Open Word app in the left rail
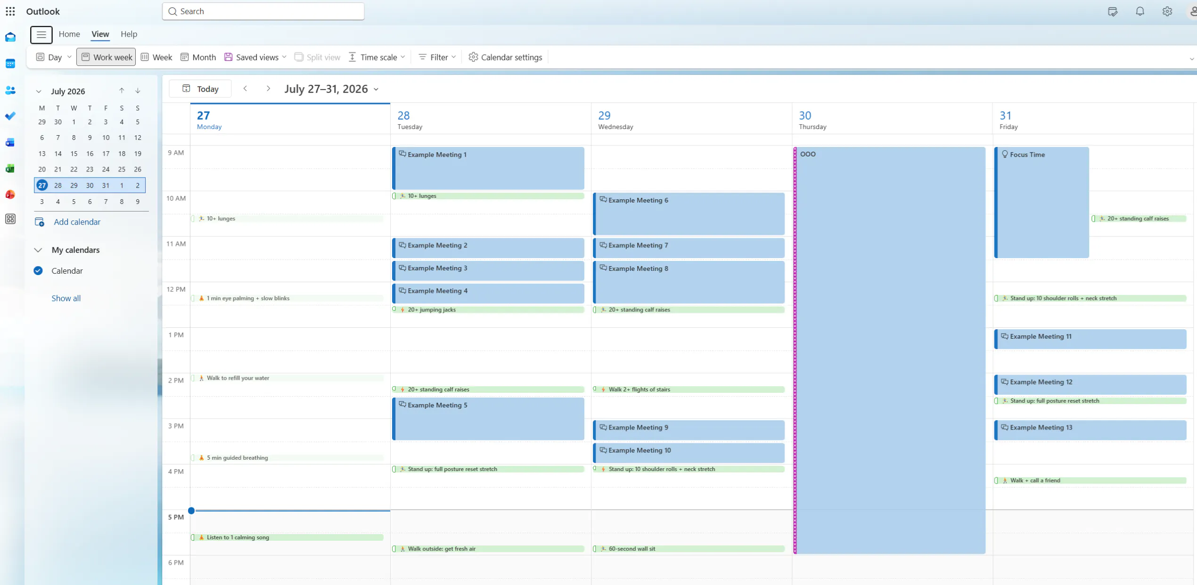 point(10,142)
